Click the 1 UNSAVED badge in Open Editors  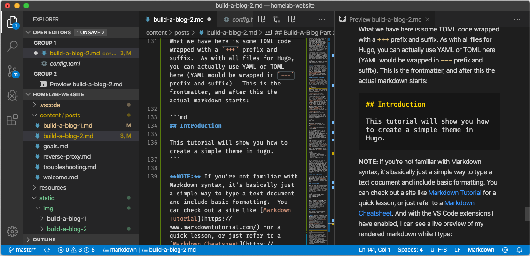coord(90,32)
